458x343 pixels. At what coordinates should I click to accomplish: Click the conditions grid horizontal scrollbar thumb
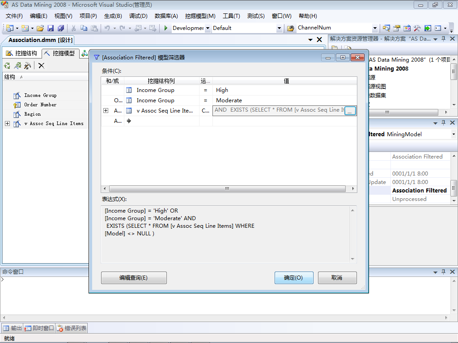(227, 189)
